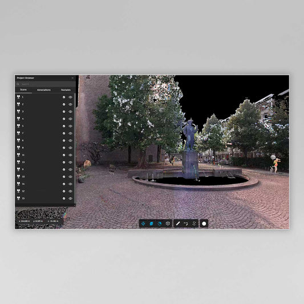This screenshot has height=304, width=304.
Task: Click the scanner icon of scan 3
Action: click(x=19, y=111)
